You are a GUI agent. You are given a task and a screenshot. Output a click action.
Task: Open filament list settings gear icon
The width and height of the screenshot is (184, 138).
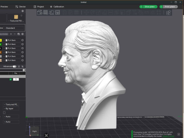click(x=23, y=34)
